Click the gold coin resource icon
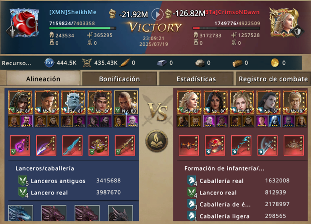 (x=275, y=63)
